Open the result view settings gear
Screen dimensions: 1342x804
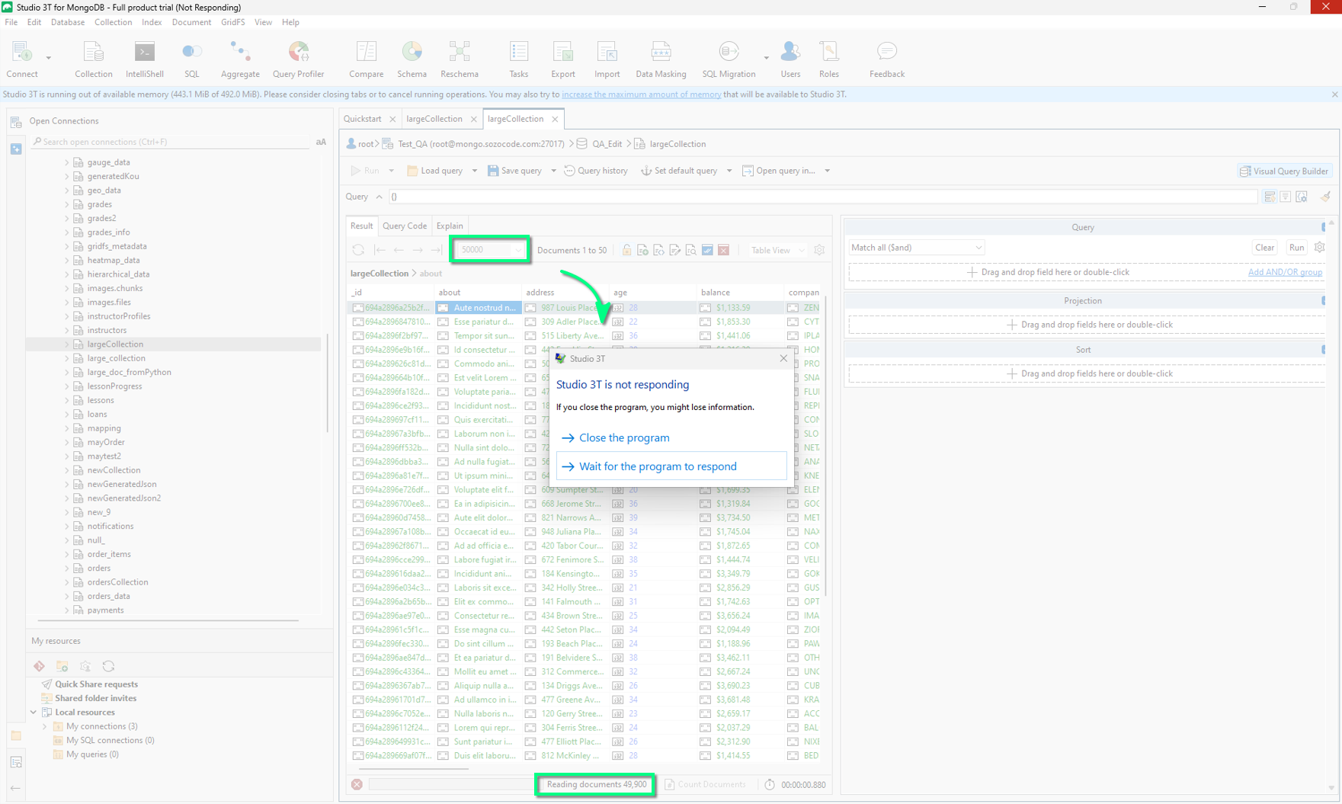(x=819, y=250)
